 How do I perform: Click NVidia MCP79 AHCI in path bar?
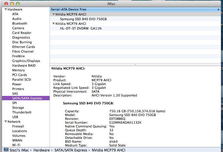(x=109, y=150)
